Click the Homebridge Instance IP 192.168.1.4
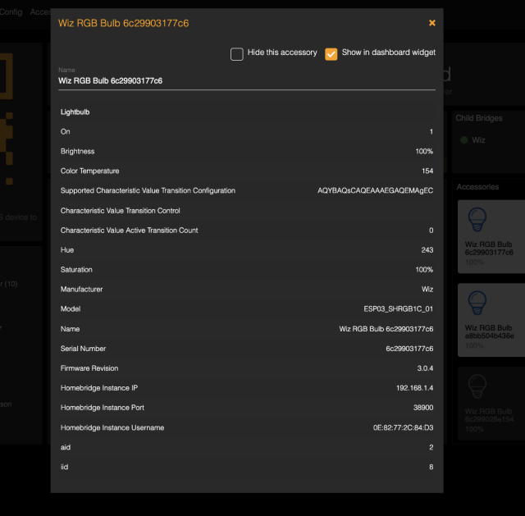Screen dimensions: 525x516 click(x=415, y=388)
